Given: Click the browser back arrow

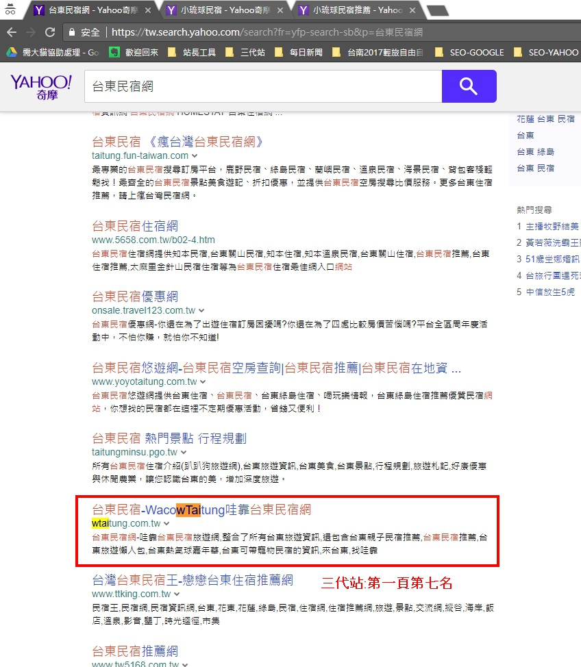Looking at the screenshot, I should point(12,32).
